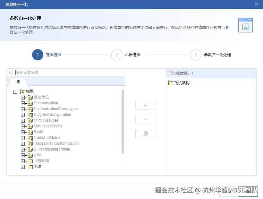Click the bottom cancel button left of next
Screen dimensions: 263x199
pos(227,191)
